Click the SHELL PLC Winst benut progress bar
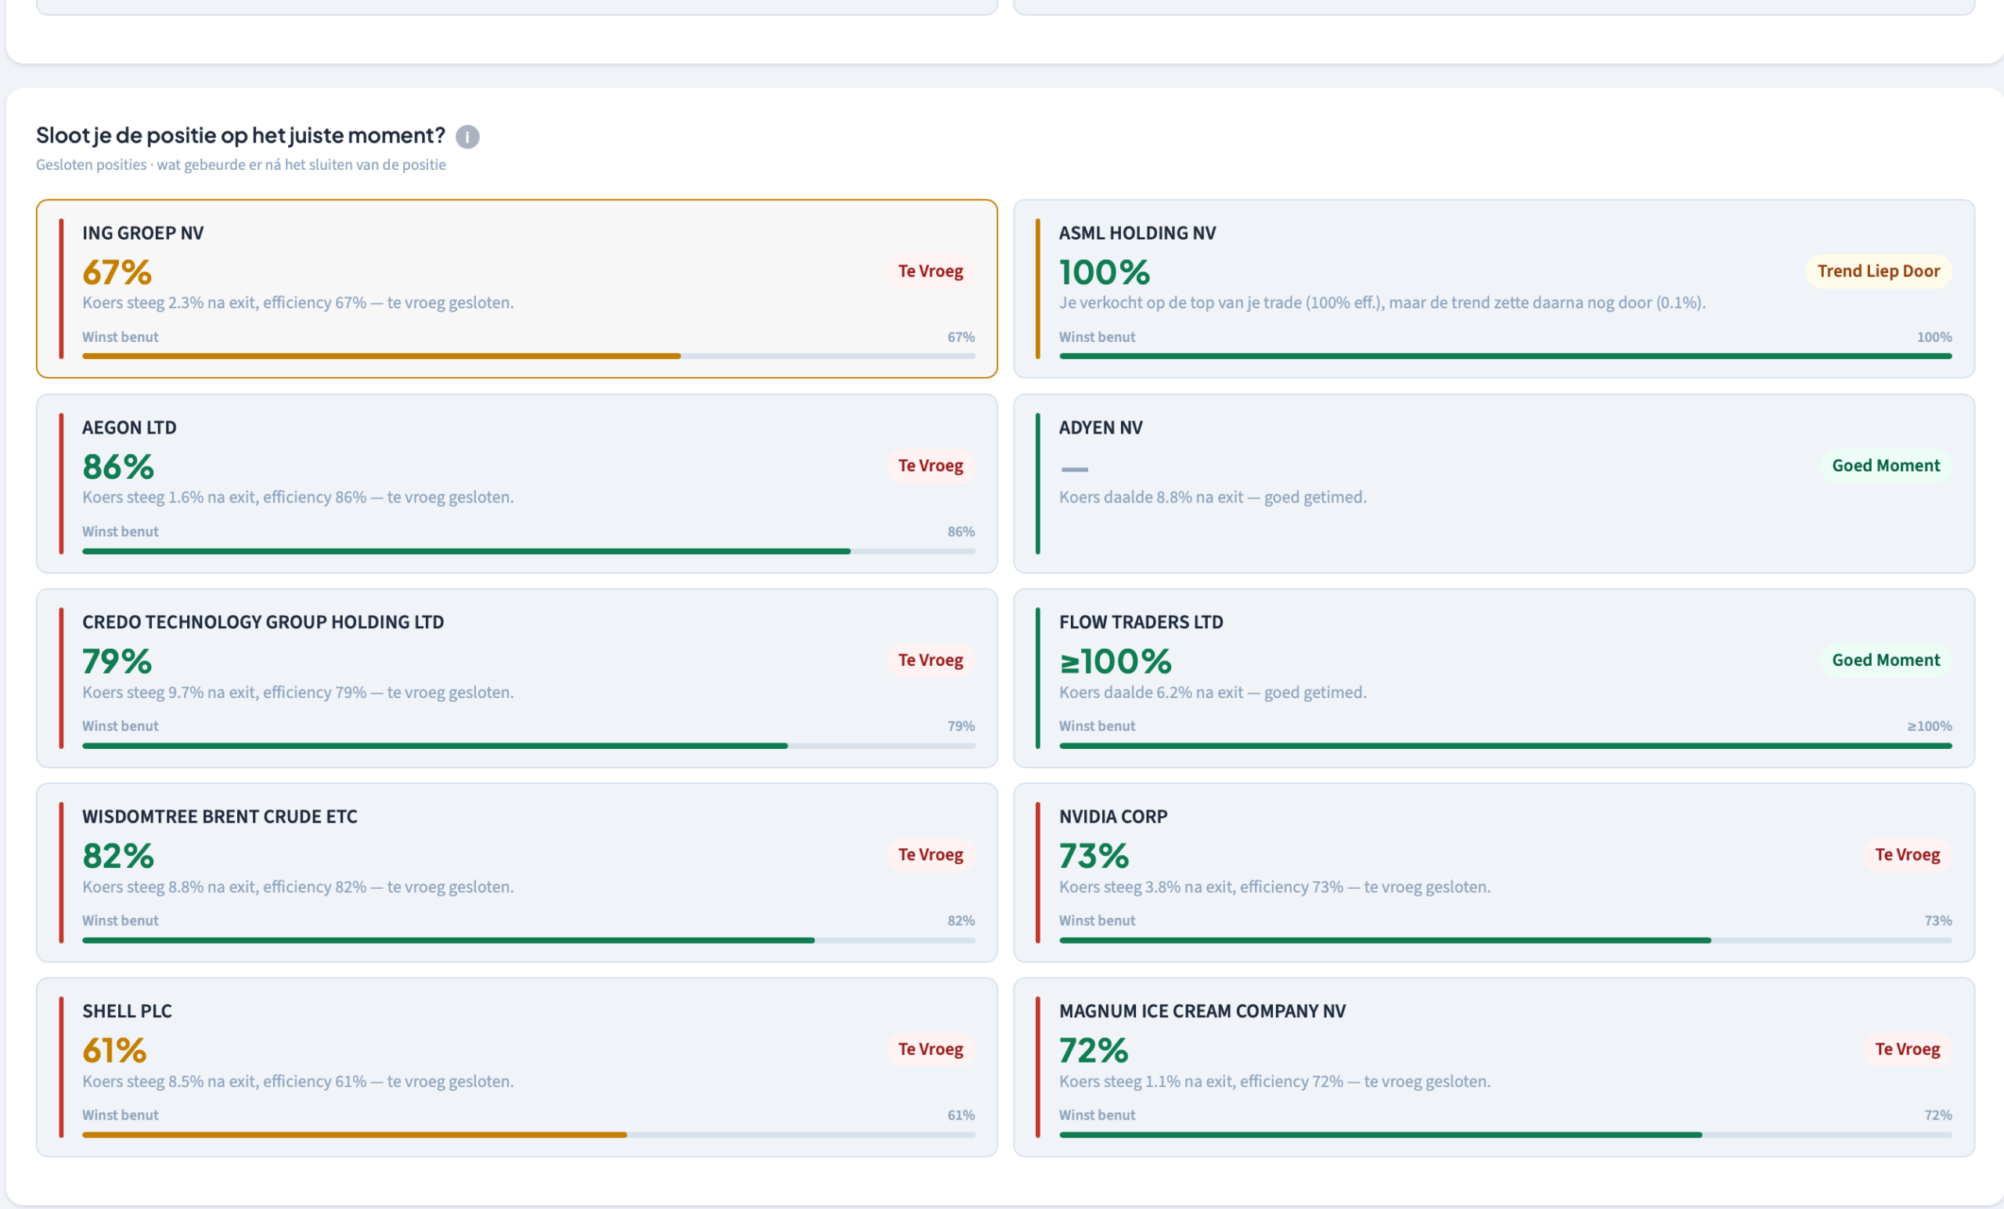The width and height of the screenshot is (2004, 1209). pyautogui.click(x=528, y=1133)
